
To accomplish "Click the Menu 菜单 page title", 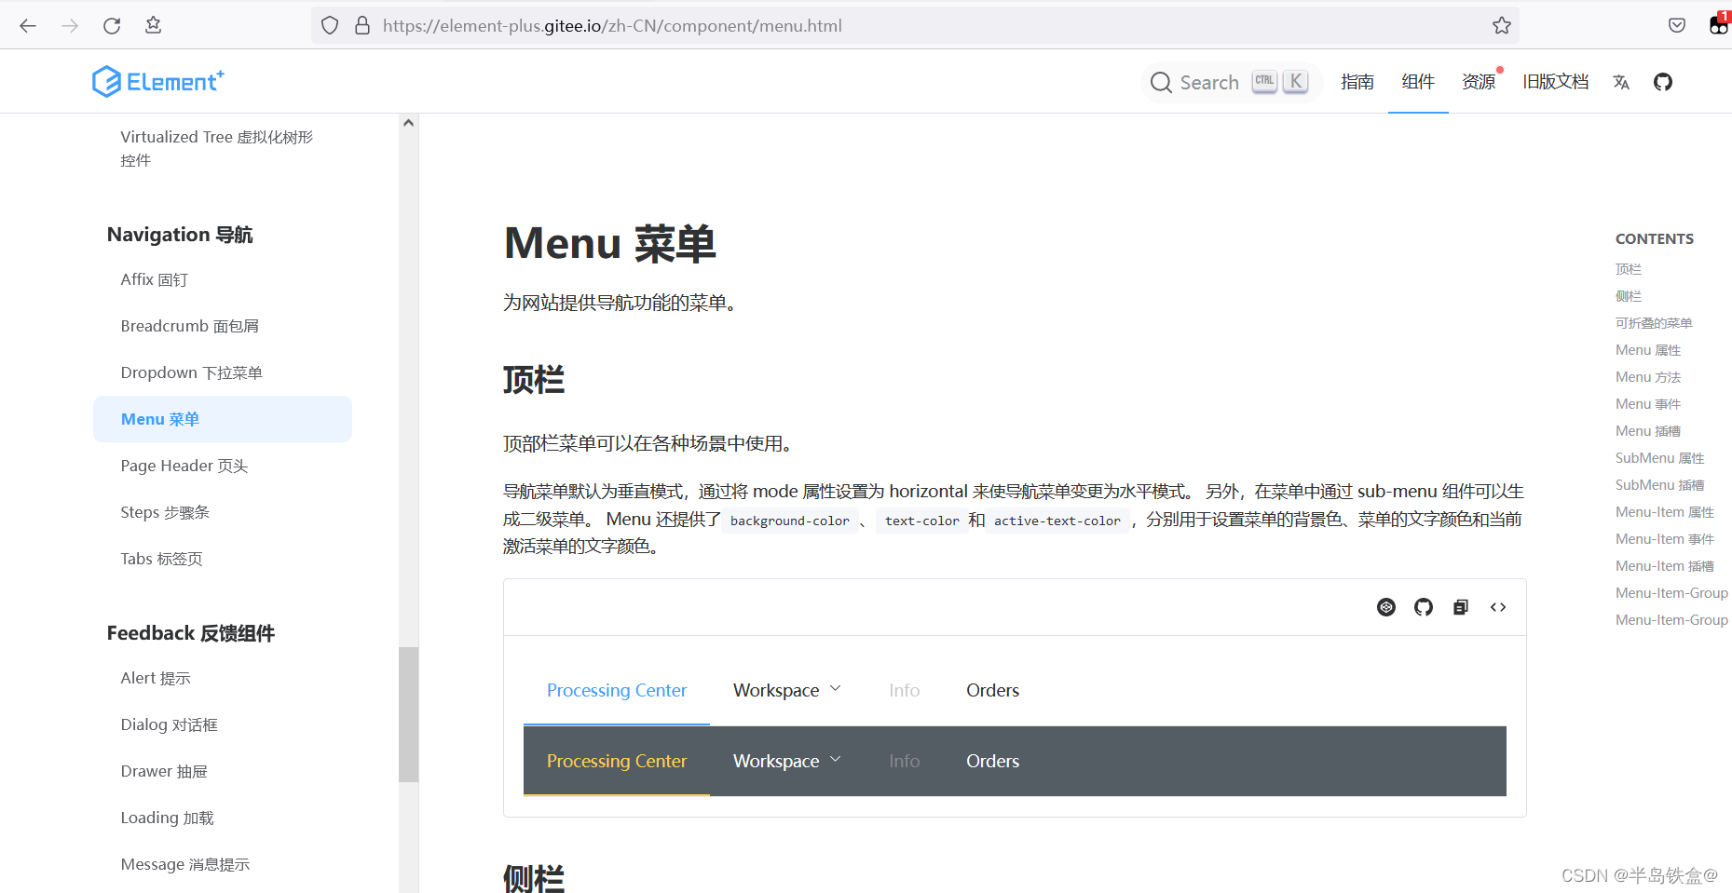I will [610, 244].
